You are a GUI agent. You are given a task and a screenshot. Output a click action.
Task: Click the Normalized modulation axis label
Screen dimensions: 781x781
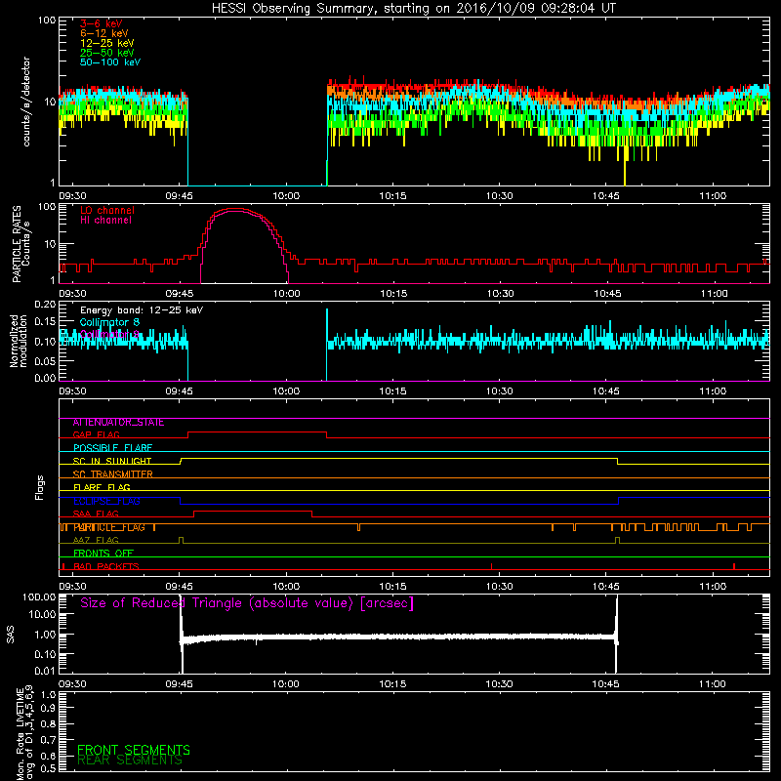click(19, 341)
